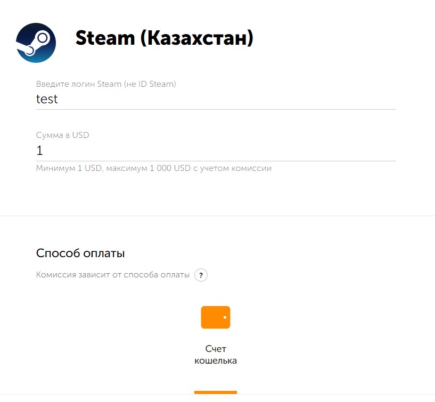Click the "Способ оплаты" section heading
This screenshot has height=402, width=435.
coord(80,253)
